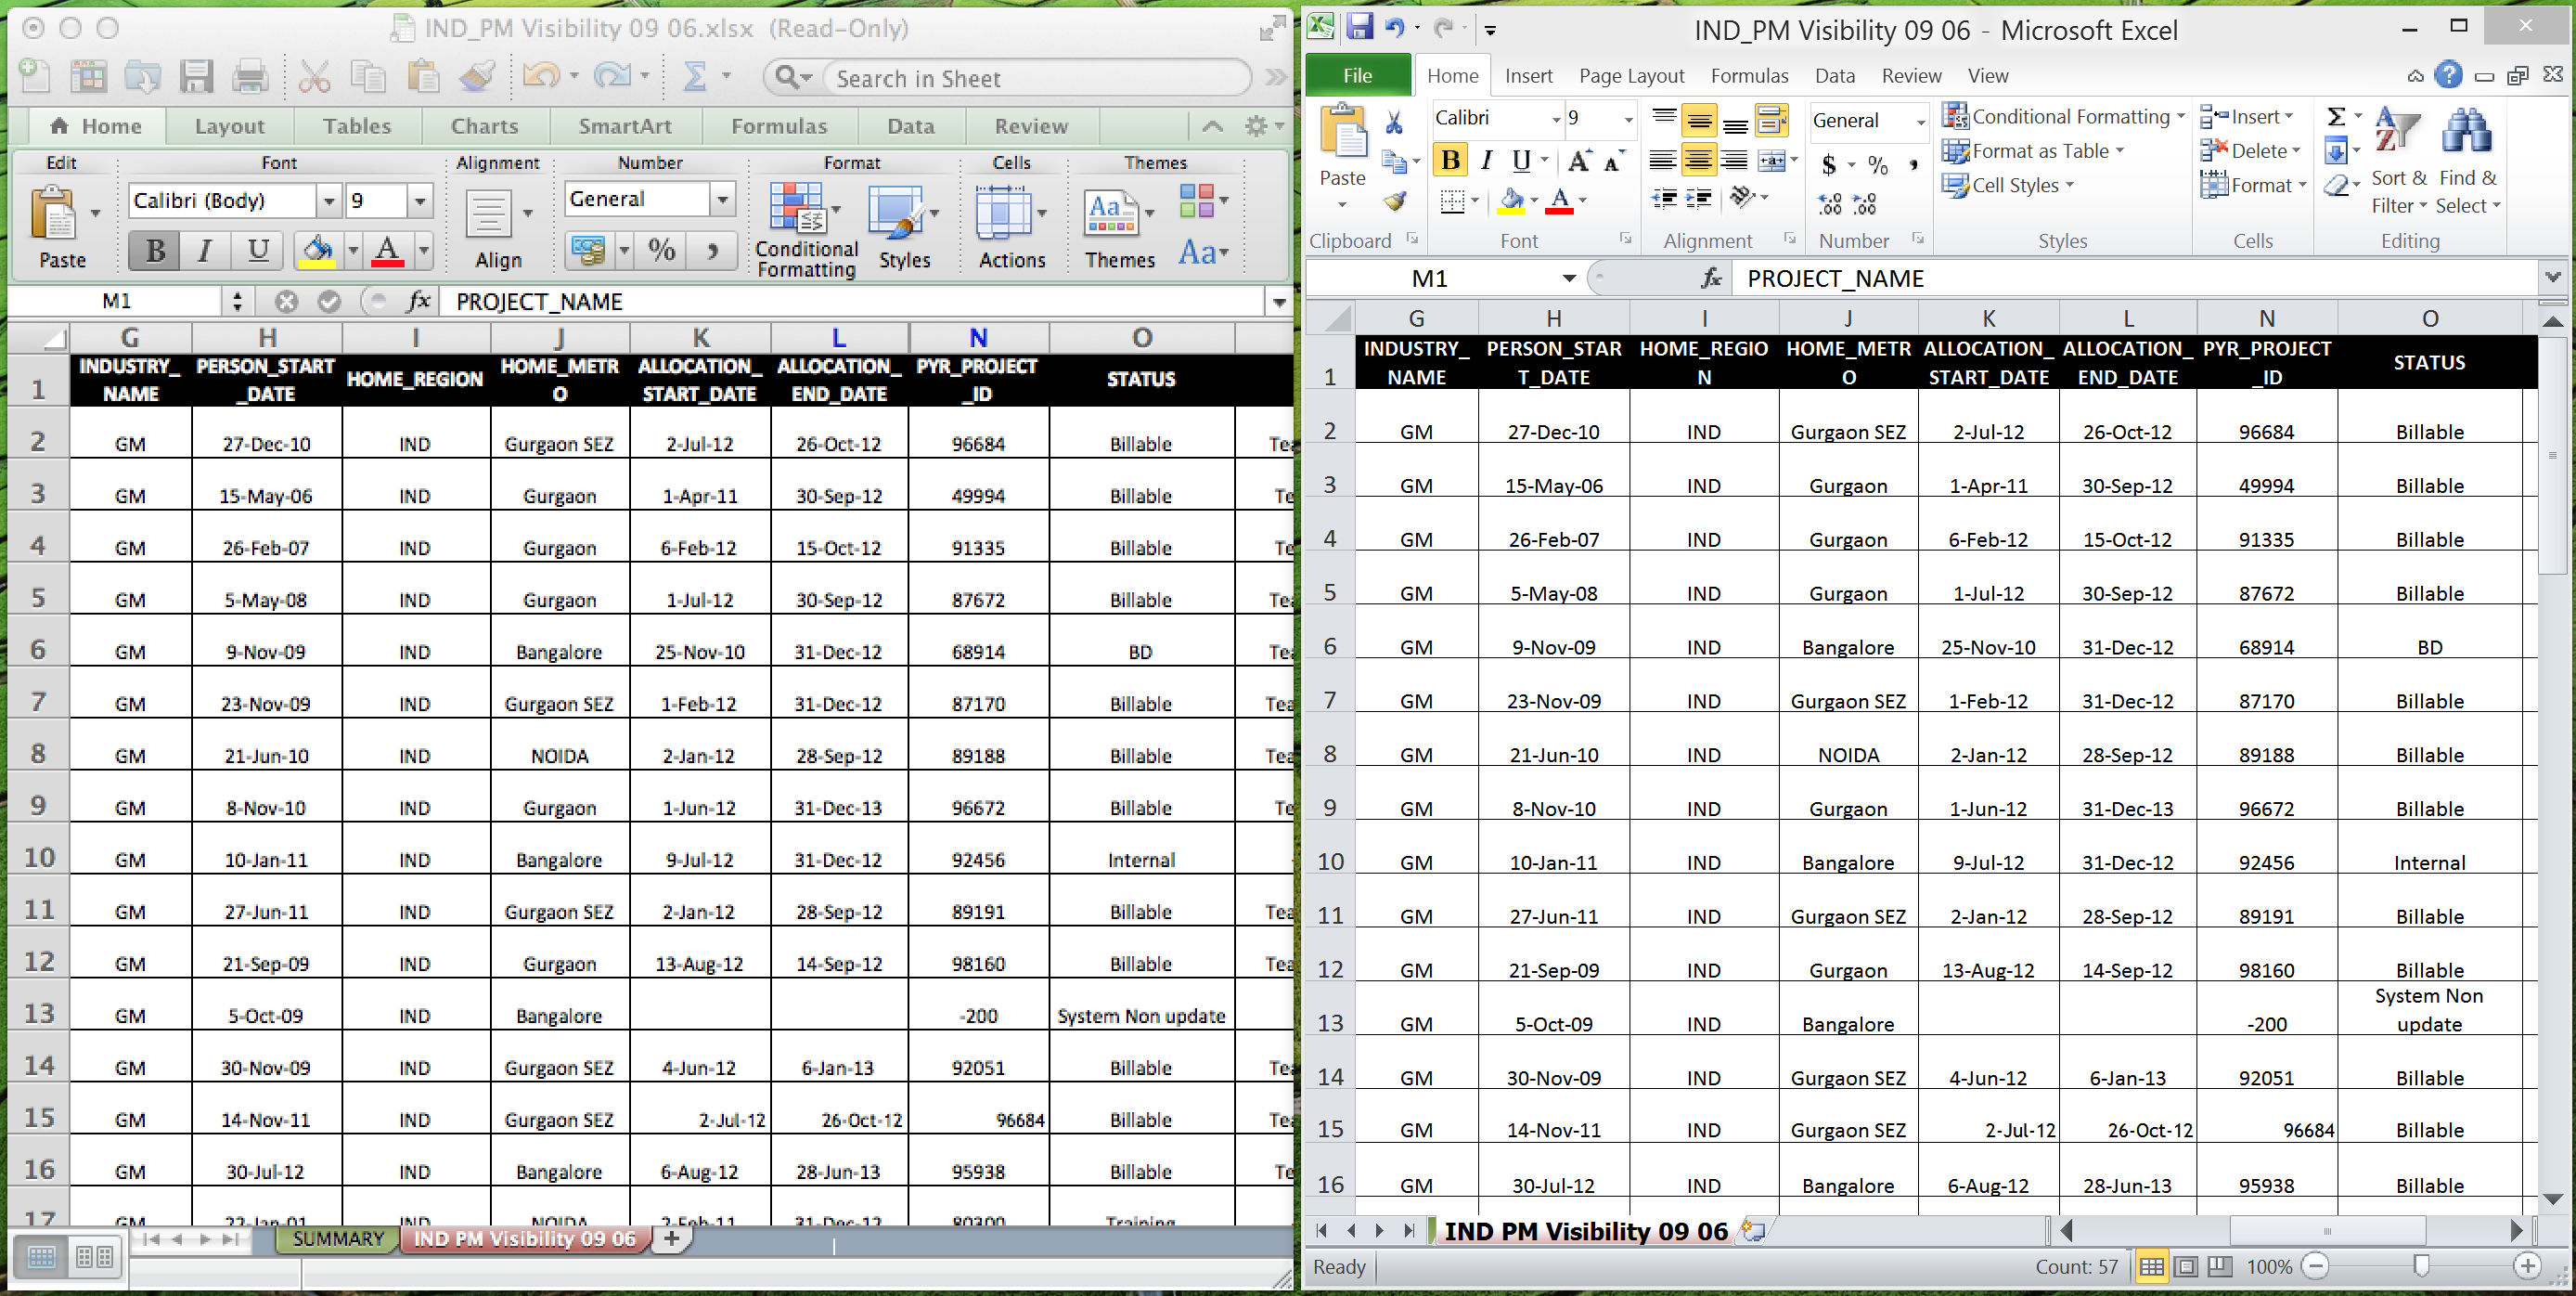Click the Insert Function fx icon in Windows formula bar
Screen dimensions: 2576x1296
(1711, 279)
